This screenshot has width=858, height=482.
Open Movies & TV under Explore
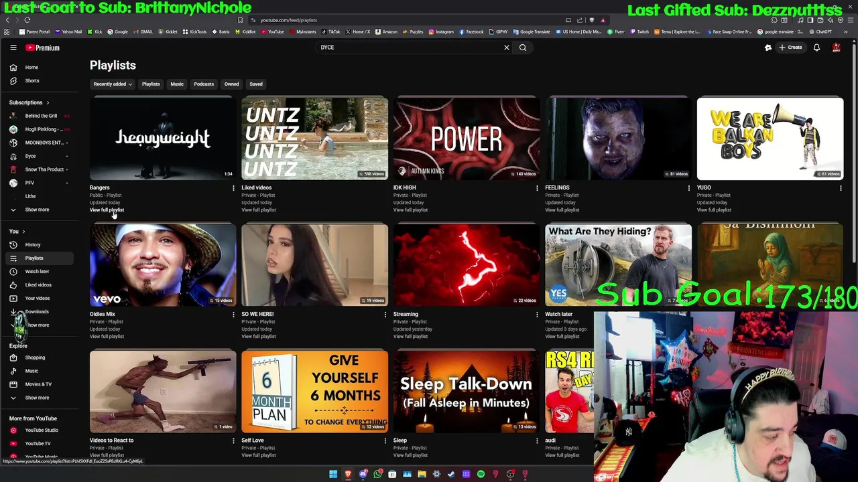coord(38,384)
